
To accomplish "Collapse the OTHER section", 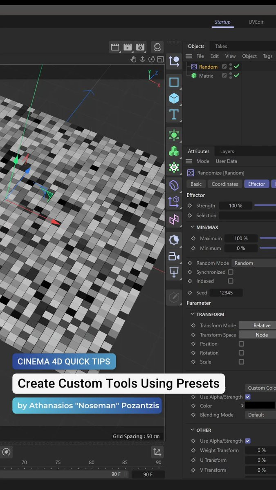I will point(192,430).
